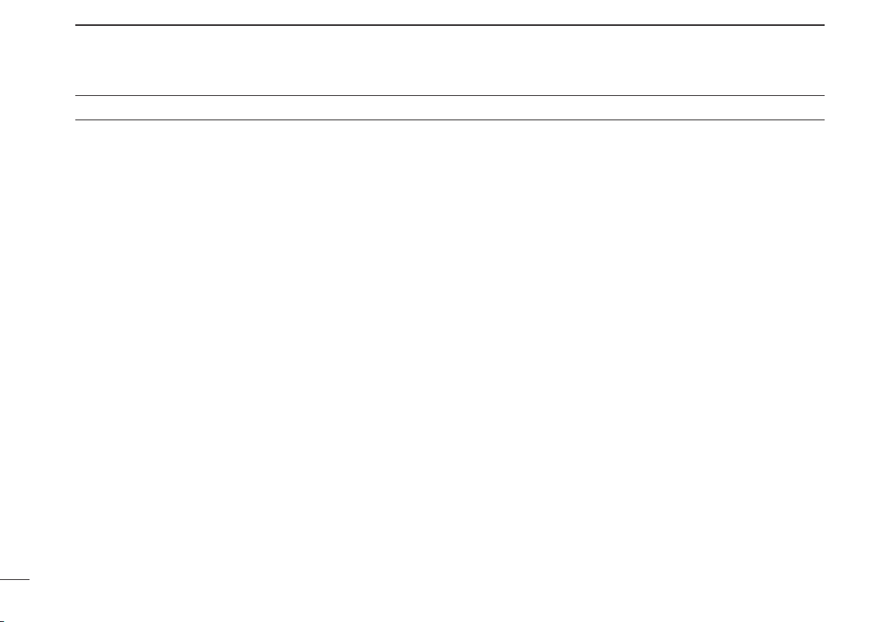Select the middle thin horizontal rule
The height and width of the screenshot is (622, 880).
click(x=450, y=95)
